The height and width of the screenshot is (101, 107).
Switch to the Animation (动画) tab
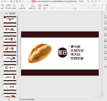click(46, 1)
